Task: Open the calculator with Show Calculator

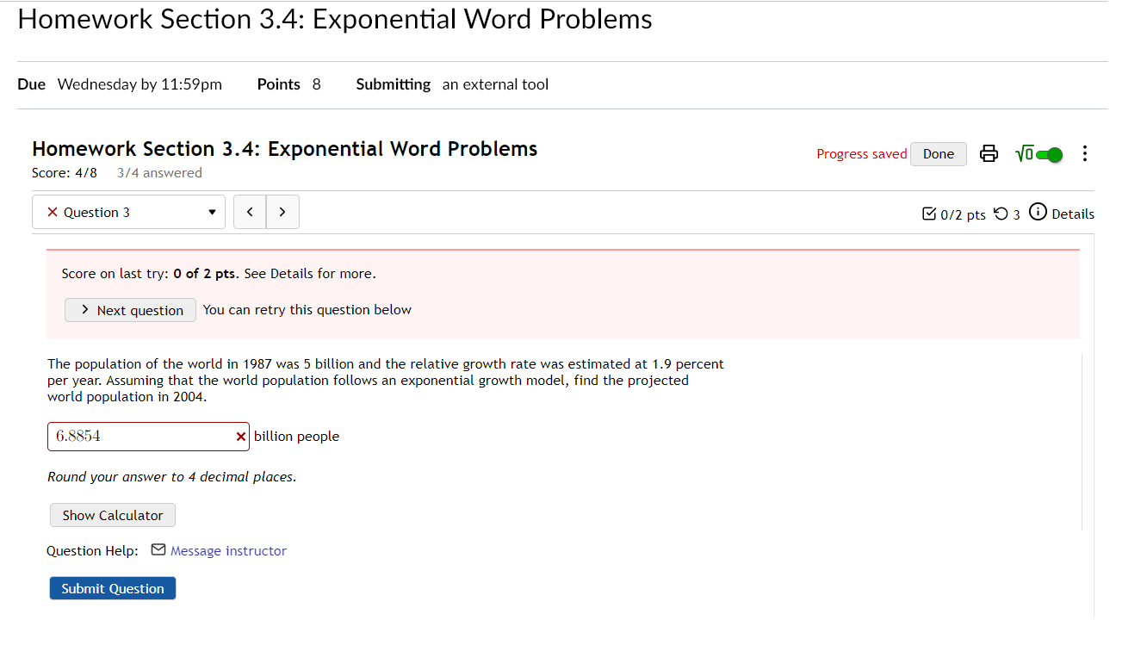Action: click(x=112, y=515)
